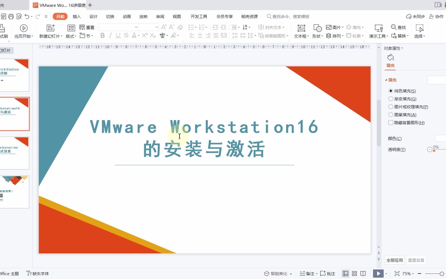The height and width of the screenshot is (279, 446).
Task: Toggle italic formatting
Action: pos(110,36)
